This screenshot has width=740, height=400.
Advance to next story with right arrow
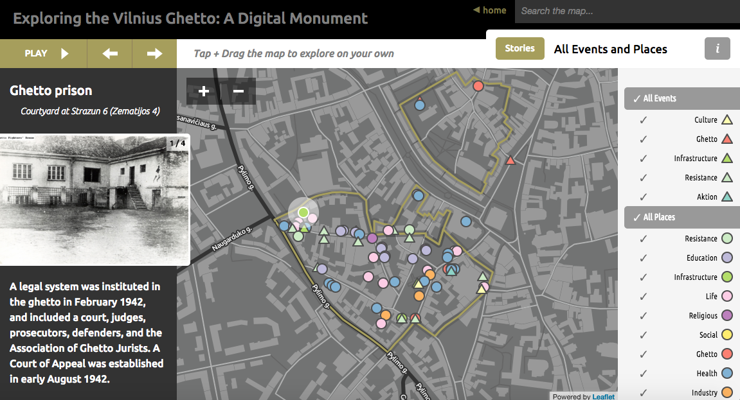tap(154, 54)
